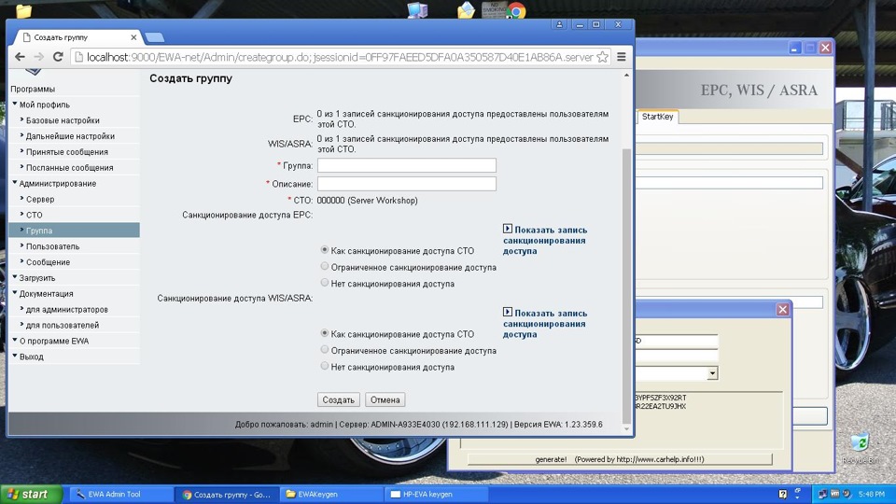
Task: Open Принятые сообщения in the sidebar
Action: tap(66, 152)
